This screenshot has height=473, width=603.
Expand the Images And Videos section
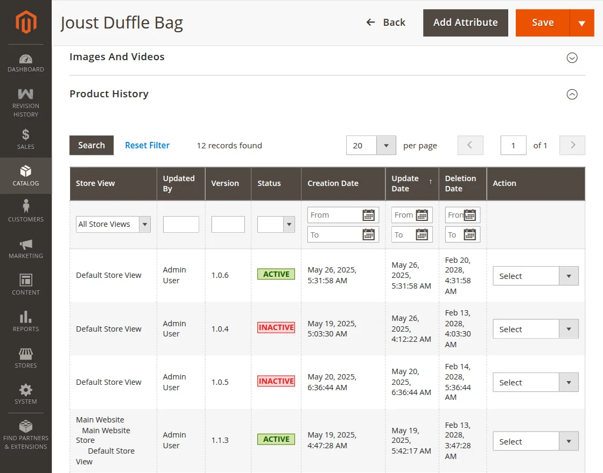coord(572,58)
